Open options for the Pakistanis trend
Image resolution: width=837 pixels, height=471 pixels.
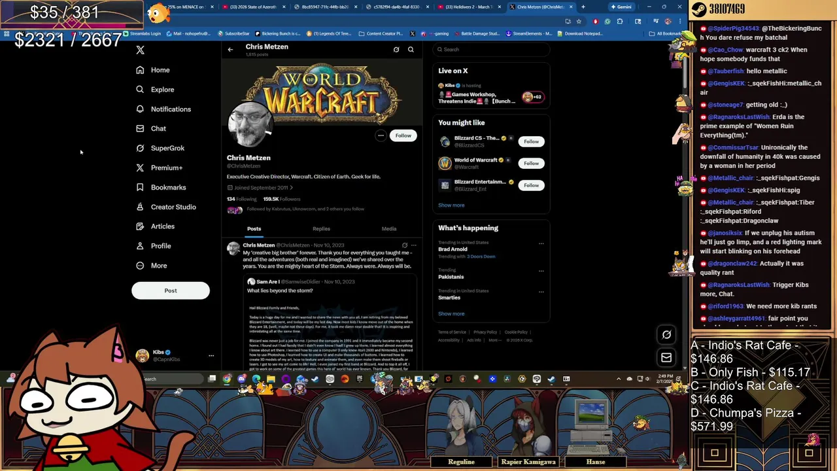tap(541, 270)
